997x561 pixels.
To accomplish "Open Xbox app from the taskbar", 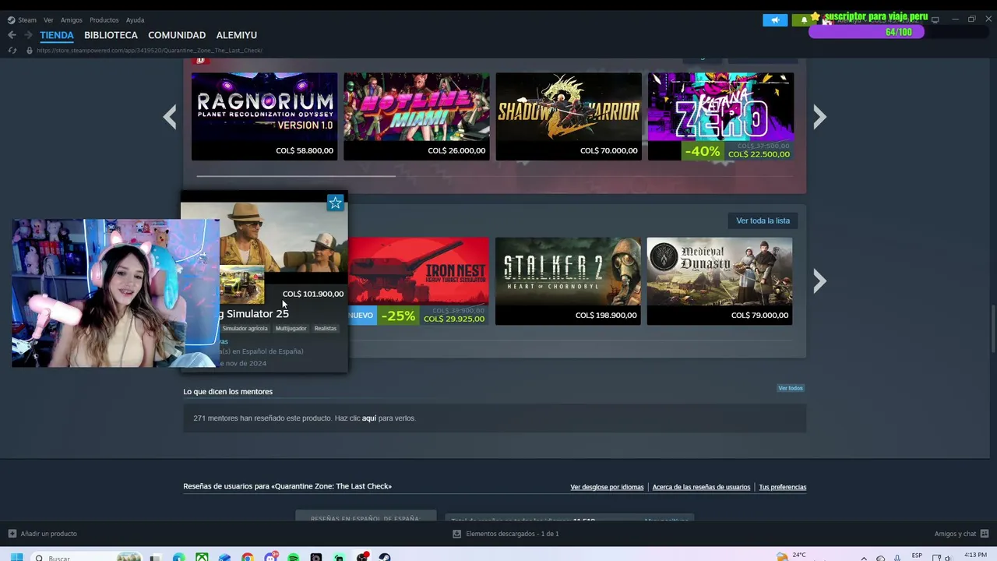I will click(x=202, y=557).
